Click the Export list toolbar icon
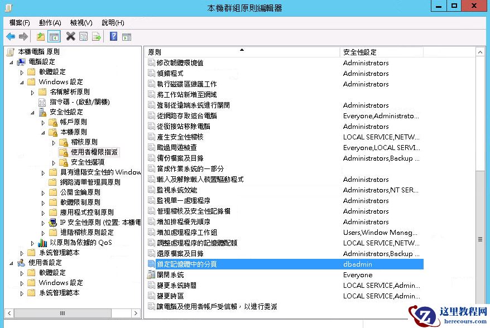This screenshot has width=490, height=328. [x=97, y=37]
